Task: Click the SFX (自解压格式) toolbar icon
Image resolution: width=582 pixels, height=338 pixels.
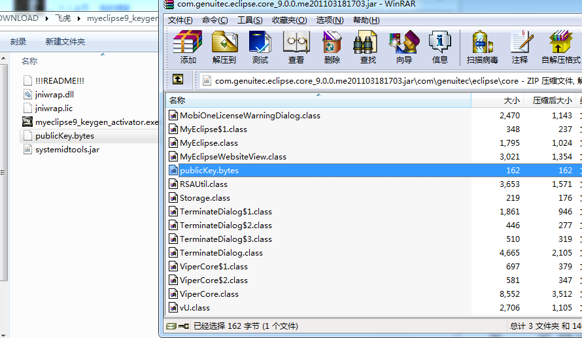Action: tap(560, 42)
